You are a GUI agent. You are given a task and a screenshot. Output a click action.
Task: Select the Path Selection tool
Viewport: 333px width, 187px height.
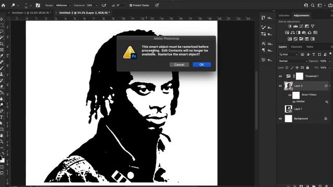point(2,123)
